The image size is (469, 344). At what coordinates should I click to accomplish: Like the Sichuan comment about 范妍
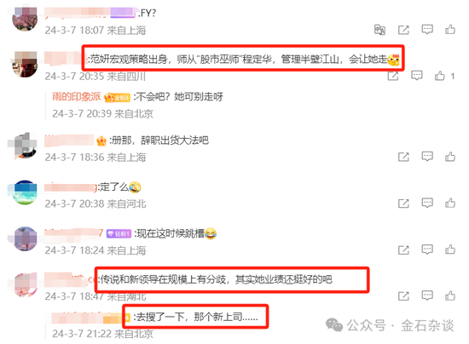(439, 76)
